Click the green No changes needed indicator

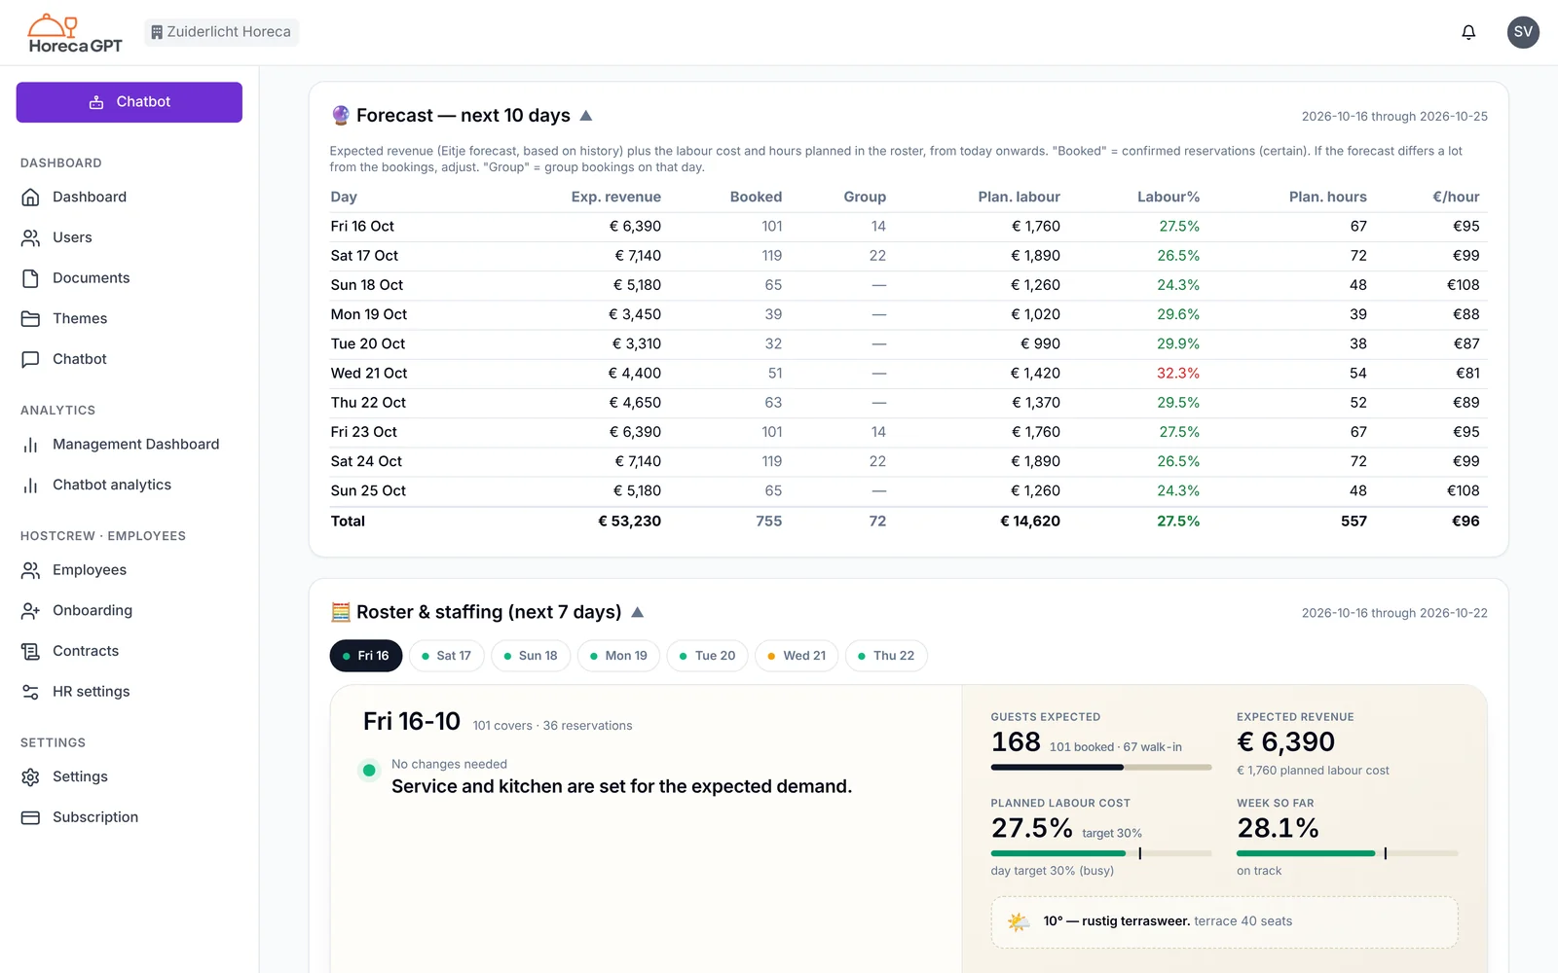coord(369,771)
